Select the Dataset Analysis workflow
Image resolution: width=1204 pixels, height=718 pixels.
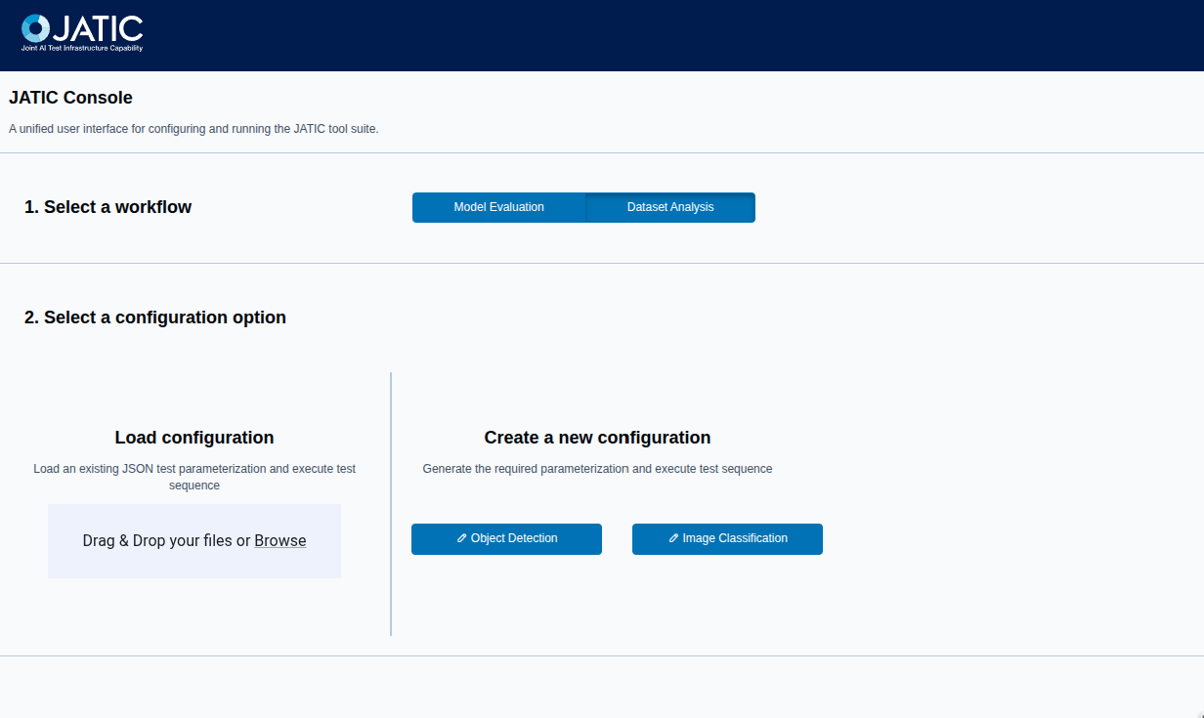click(x=670, y=207)
